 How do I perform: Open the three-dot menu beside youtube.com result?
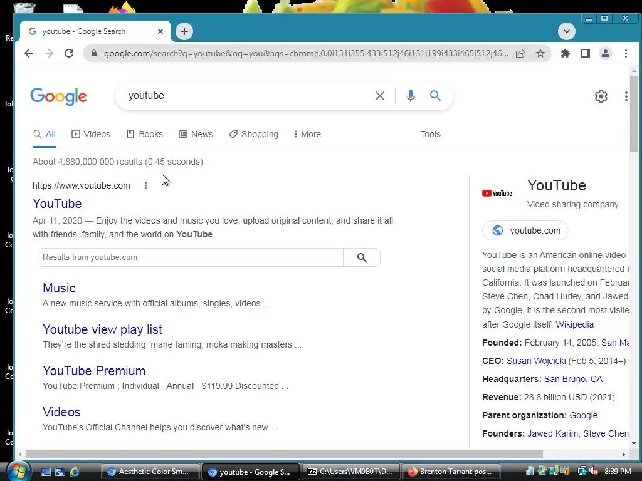pyautogui.click(x=145, y=185)
